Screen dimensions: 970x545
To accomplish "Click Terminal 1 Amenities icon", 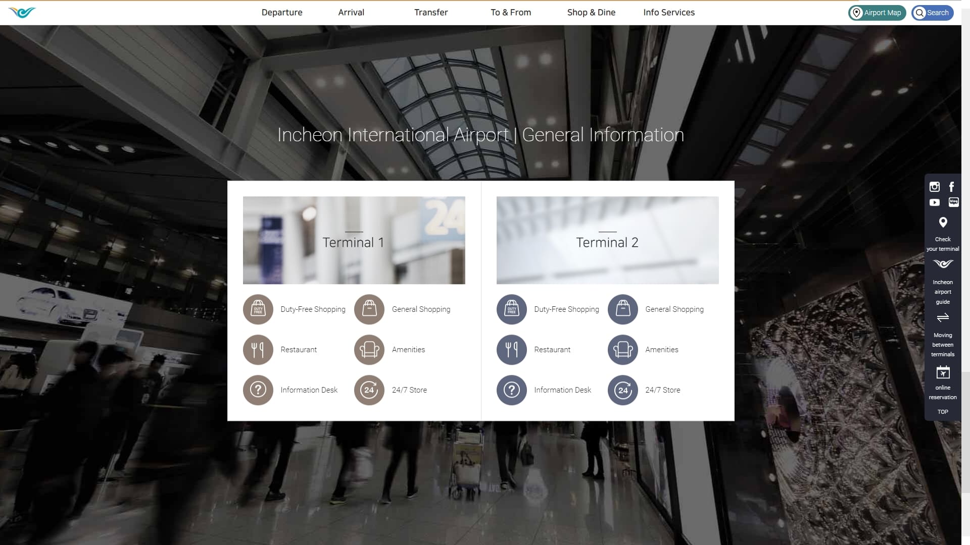I will tap(369, 350).
